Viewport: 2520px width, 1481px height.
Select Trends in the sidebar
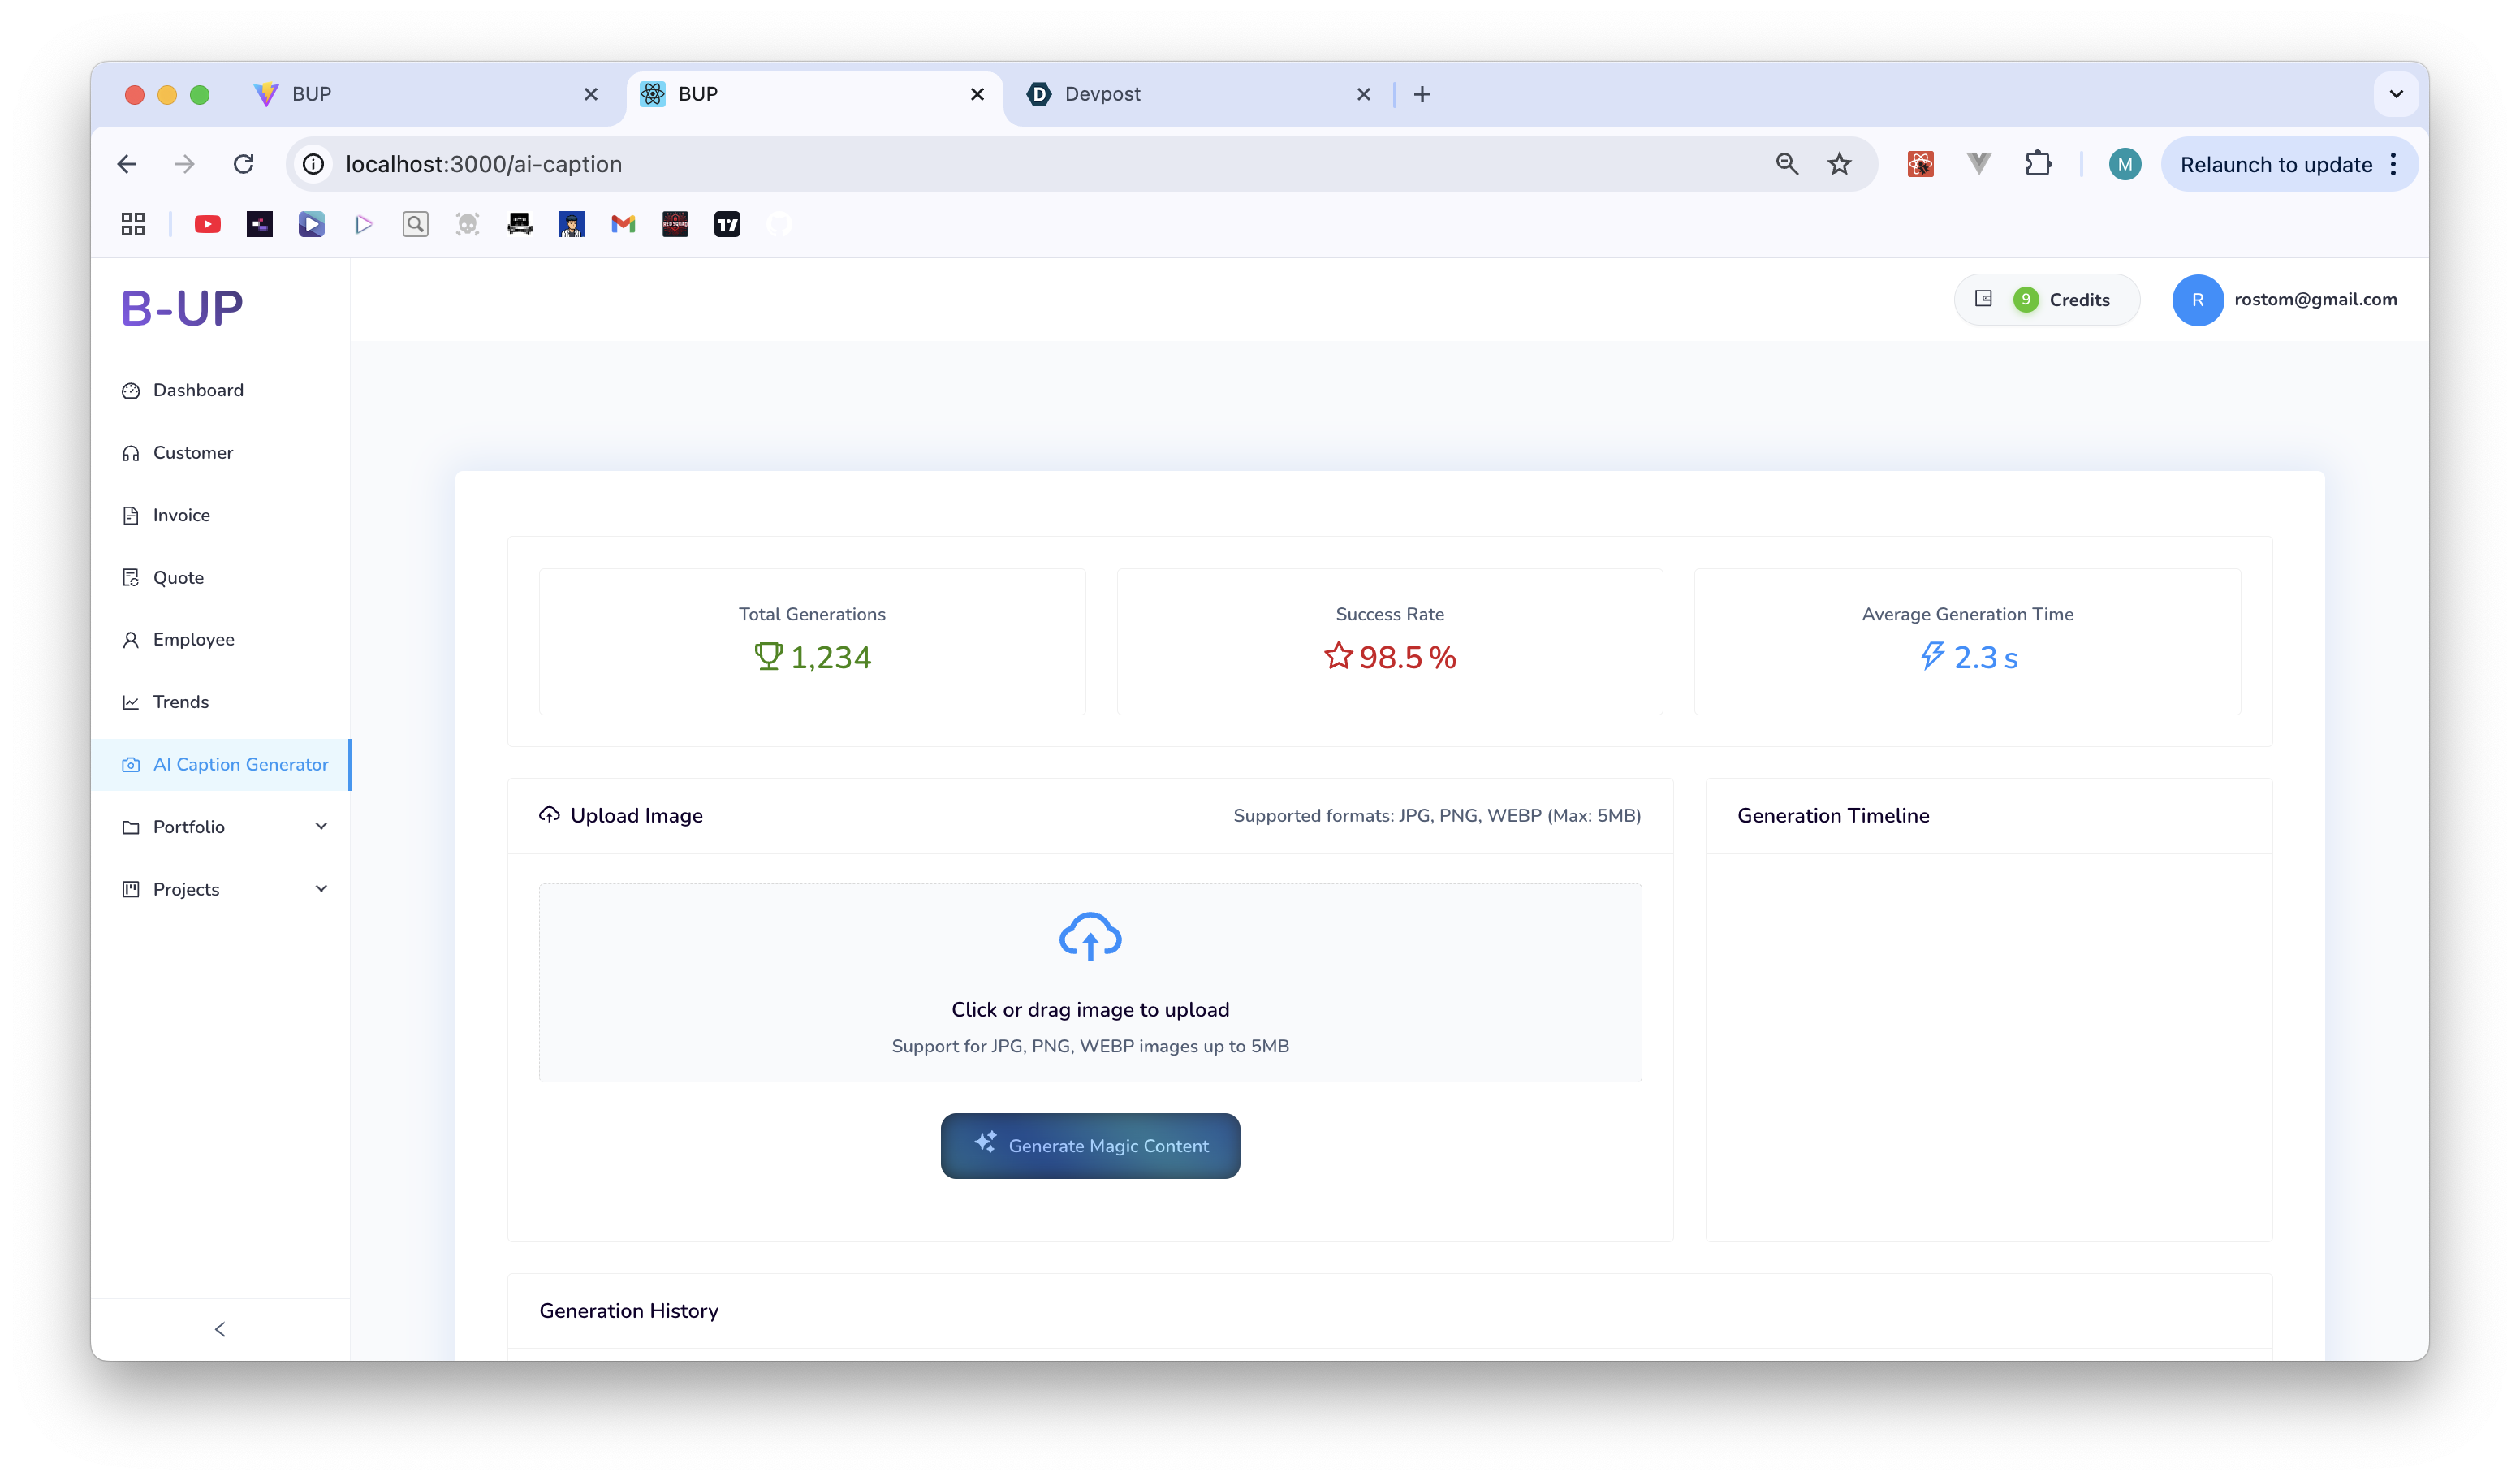180,702
